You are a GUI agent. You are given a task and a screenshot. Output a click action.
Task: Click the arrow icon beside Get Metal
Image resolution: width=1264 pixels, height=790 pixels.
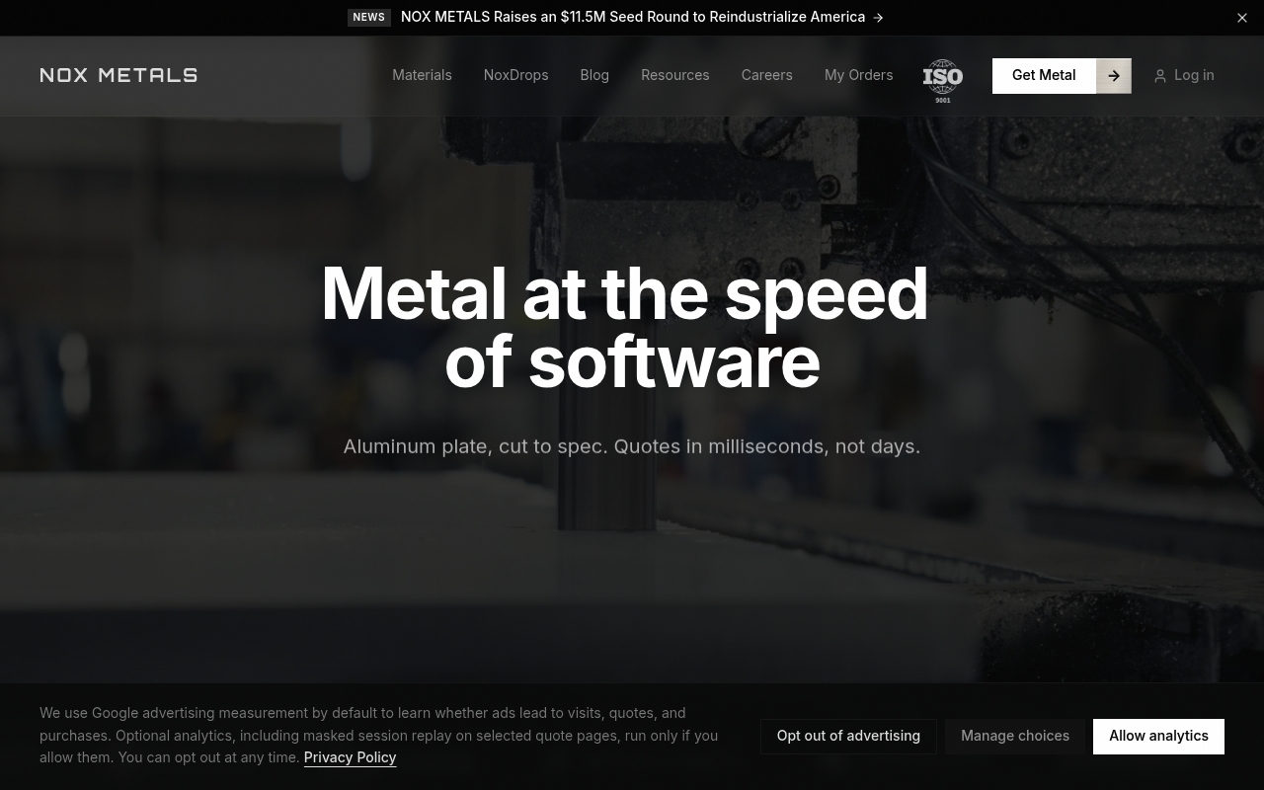[x=1114, y=76]
